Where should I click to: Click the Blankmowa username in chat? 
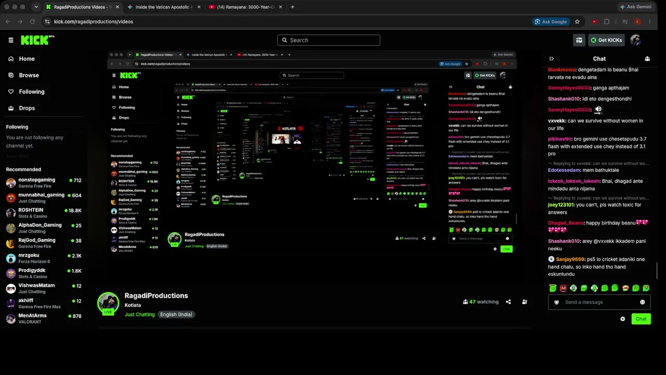(561, 70)
